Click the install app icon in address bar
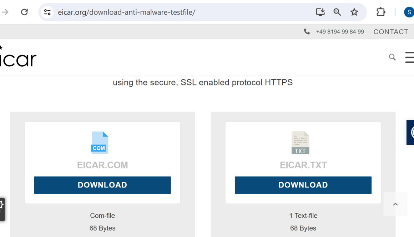 (320, 12)
